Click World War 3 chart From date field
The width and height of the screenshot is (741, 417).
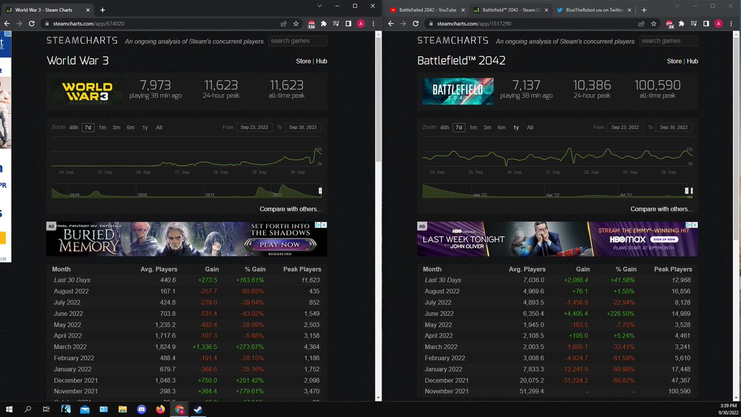[254, 127]
